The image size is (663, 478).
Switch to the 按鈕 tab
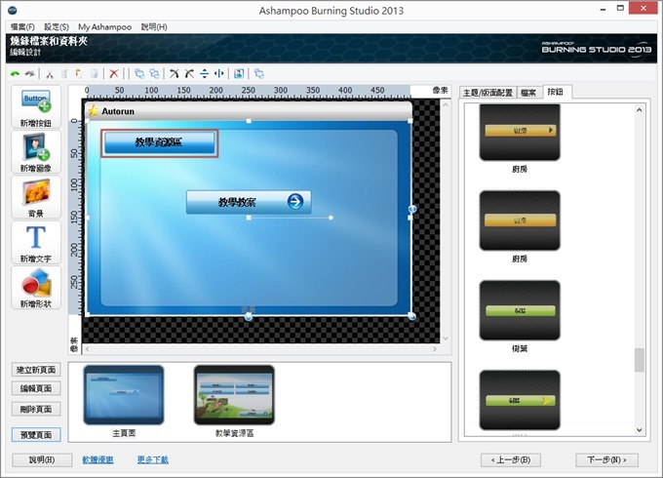[x=556, y=92]
